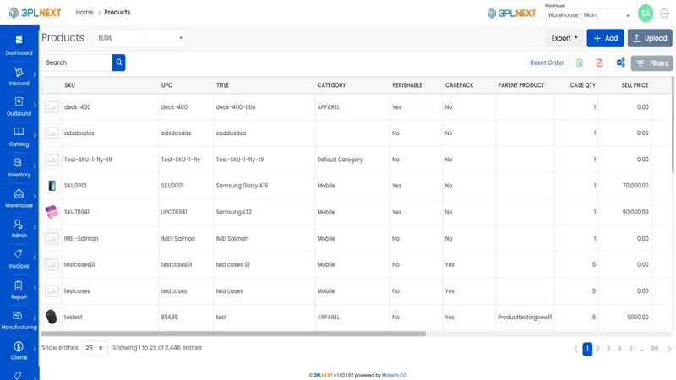Sort by the SELL PRICE column header

[x=635, y=85]
